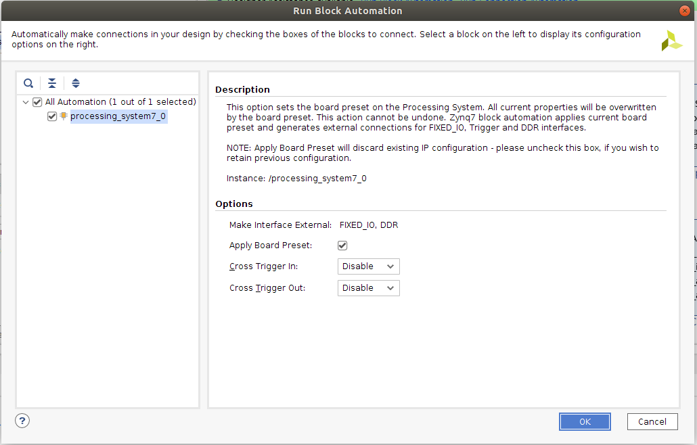This screenshot has height=445, width=697.
Task: Click the search icon in tree toolbar
Action: coord(28,83)
